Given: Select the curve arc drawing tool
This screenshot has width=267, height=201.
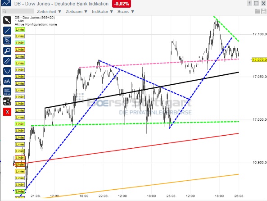Looking at the screenshot, I should point(7,71).
